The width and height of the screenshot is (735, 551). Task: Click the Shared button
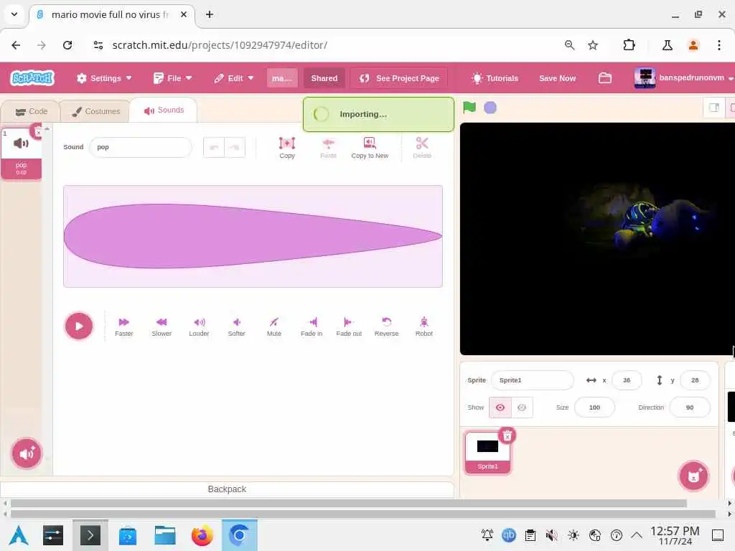tap(324, 78)
